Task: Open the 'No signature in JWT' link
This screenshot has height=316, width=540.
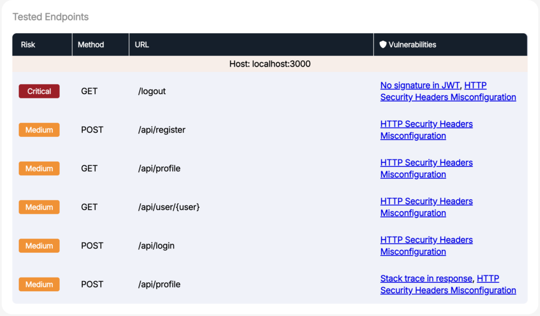Action: pos(420,85)
